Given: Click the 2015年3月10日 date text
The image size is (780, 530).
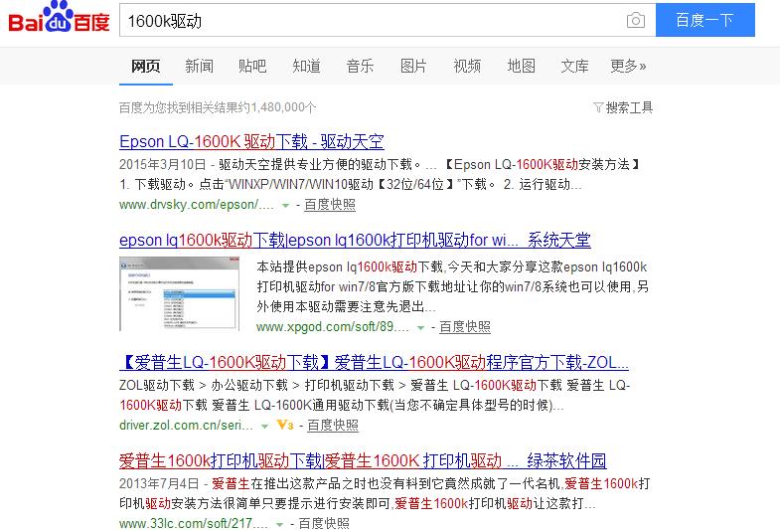Looking at the screenshot, I should [162, 165].
